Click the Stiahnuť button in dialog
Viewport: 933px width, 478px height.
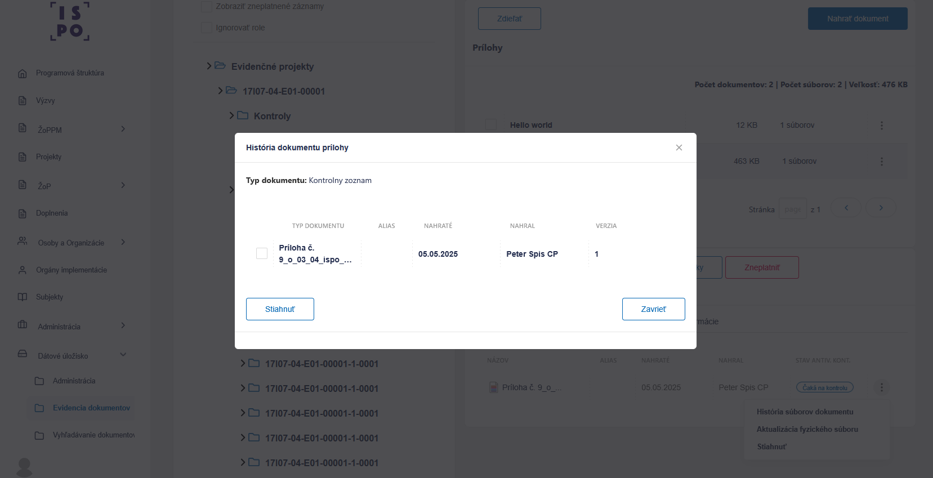tap(280, 309)
